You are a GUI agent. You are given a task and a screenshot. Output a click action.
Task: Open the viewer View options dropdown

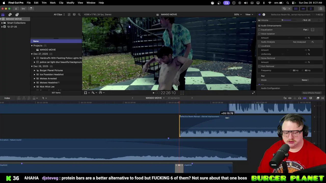(249, 14)
